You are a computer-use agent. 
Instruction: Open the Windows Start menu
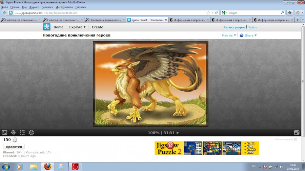pyautogui.click(x=6, y=167)
